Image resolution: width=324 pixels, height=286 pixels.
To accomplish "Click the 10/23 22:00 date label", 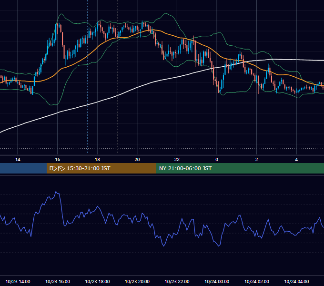I will click(177, 281).
